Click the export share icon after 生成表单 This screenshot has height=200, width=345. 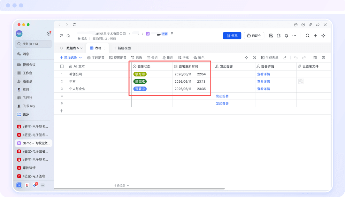tap(285, 58)
